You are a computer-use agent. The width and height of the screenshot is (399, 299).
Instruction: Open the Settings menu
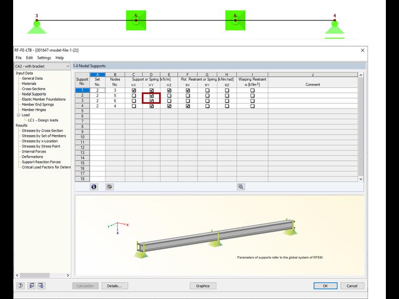click(x=44, y=58)
